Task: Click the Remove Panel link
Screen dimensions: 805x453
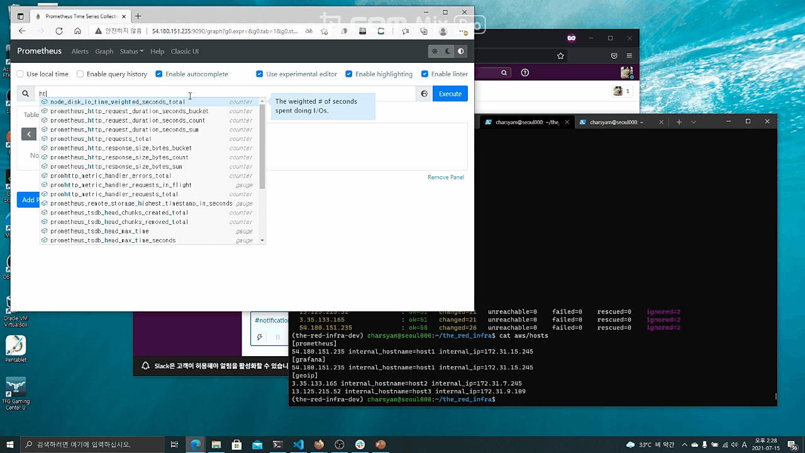Action: click(446, 177)
